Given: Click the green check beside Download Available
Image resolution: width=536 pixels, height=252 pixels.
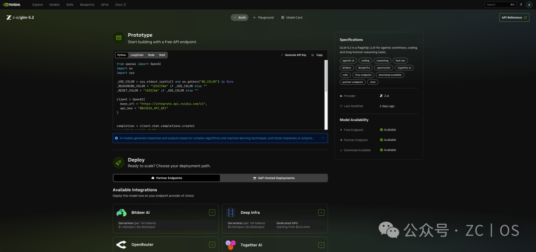Looking at the screenshot, I should 381,150.
